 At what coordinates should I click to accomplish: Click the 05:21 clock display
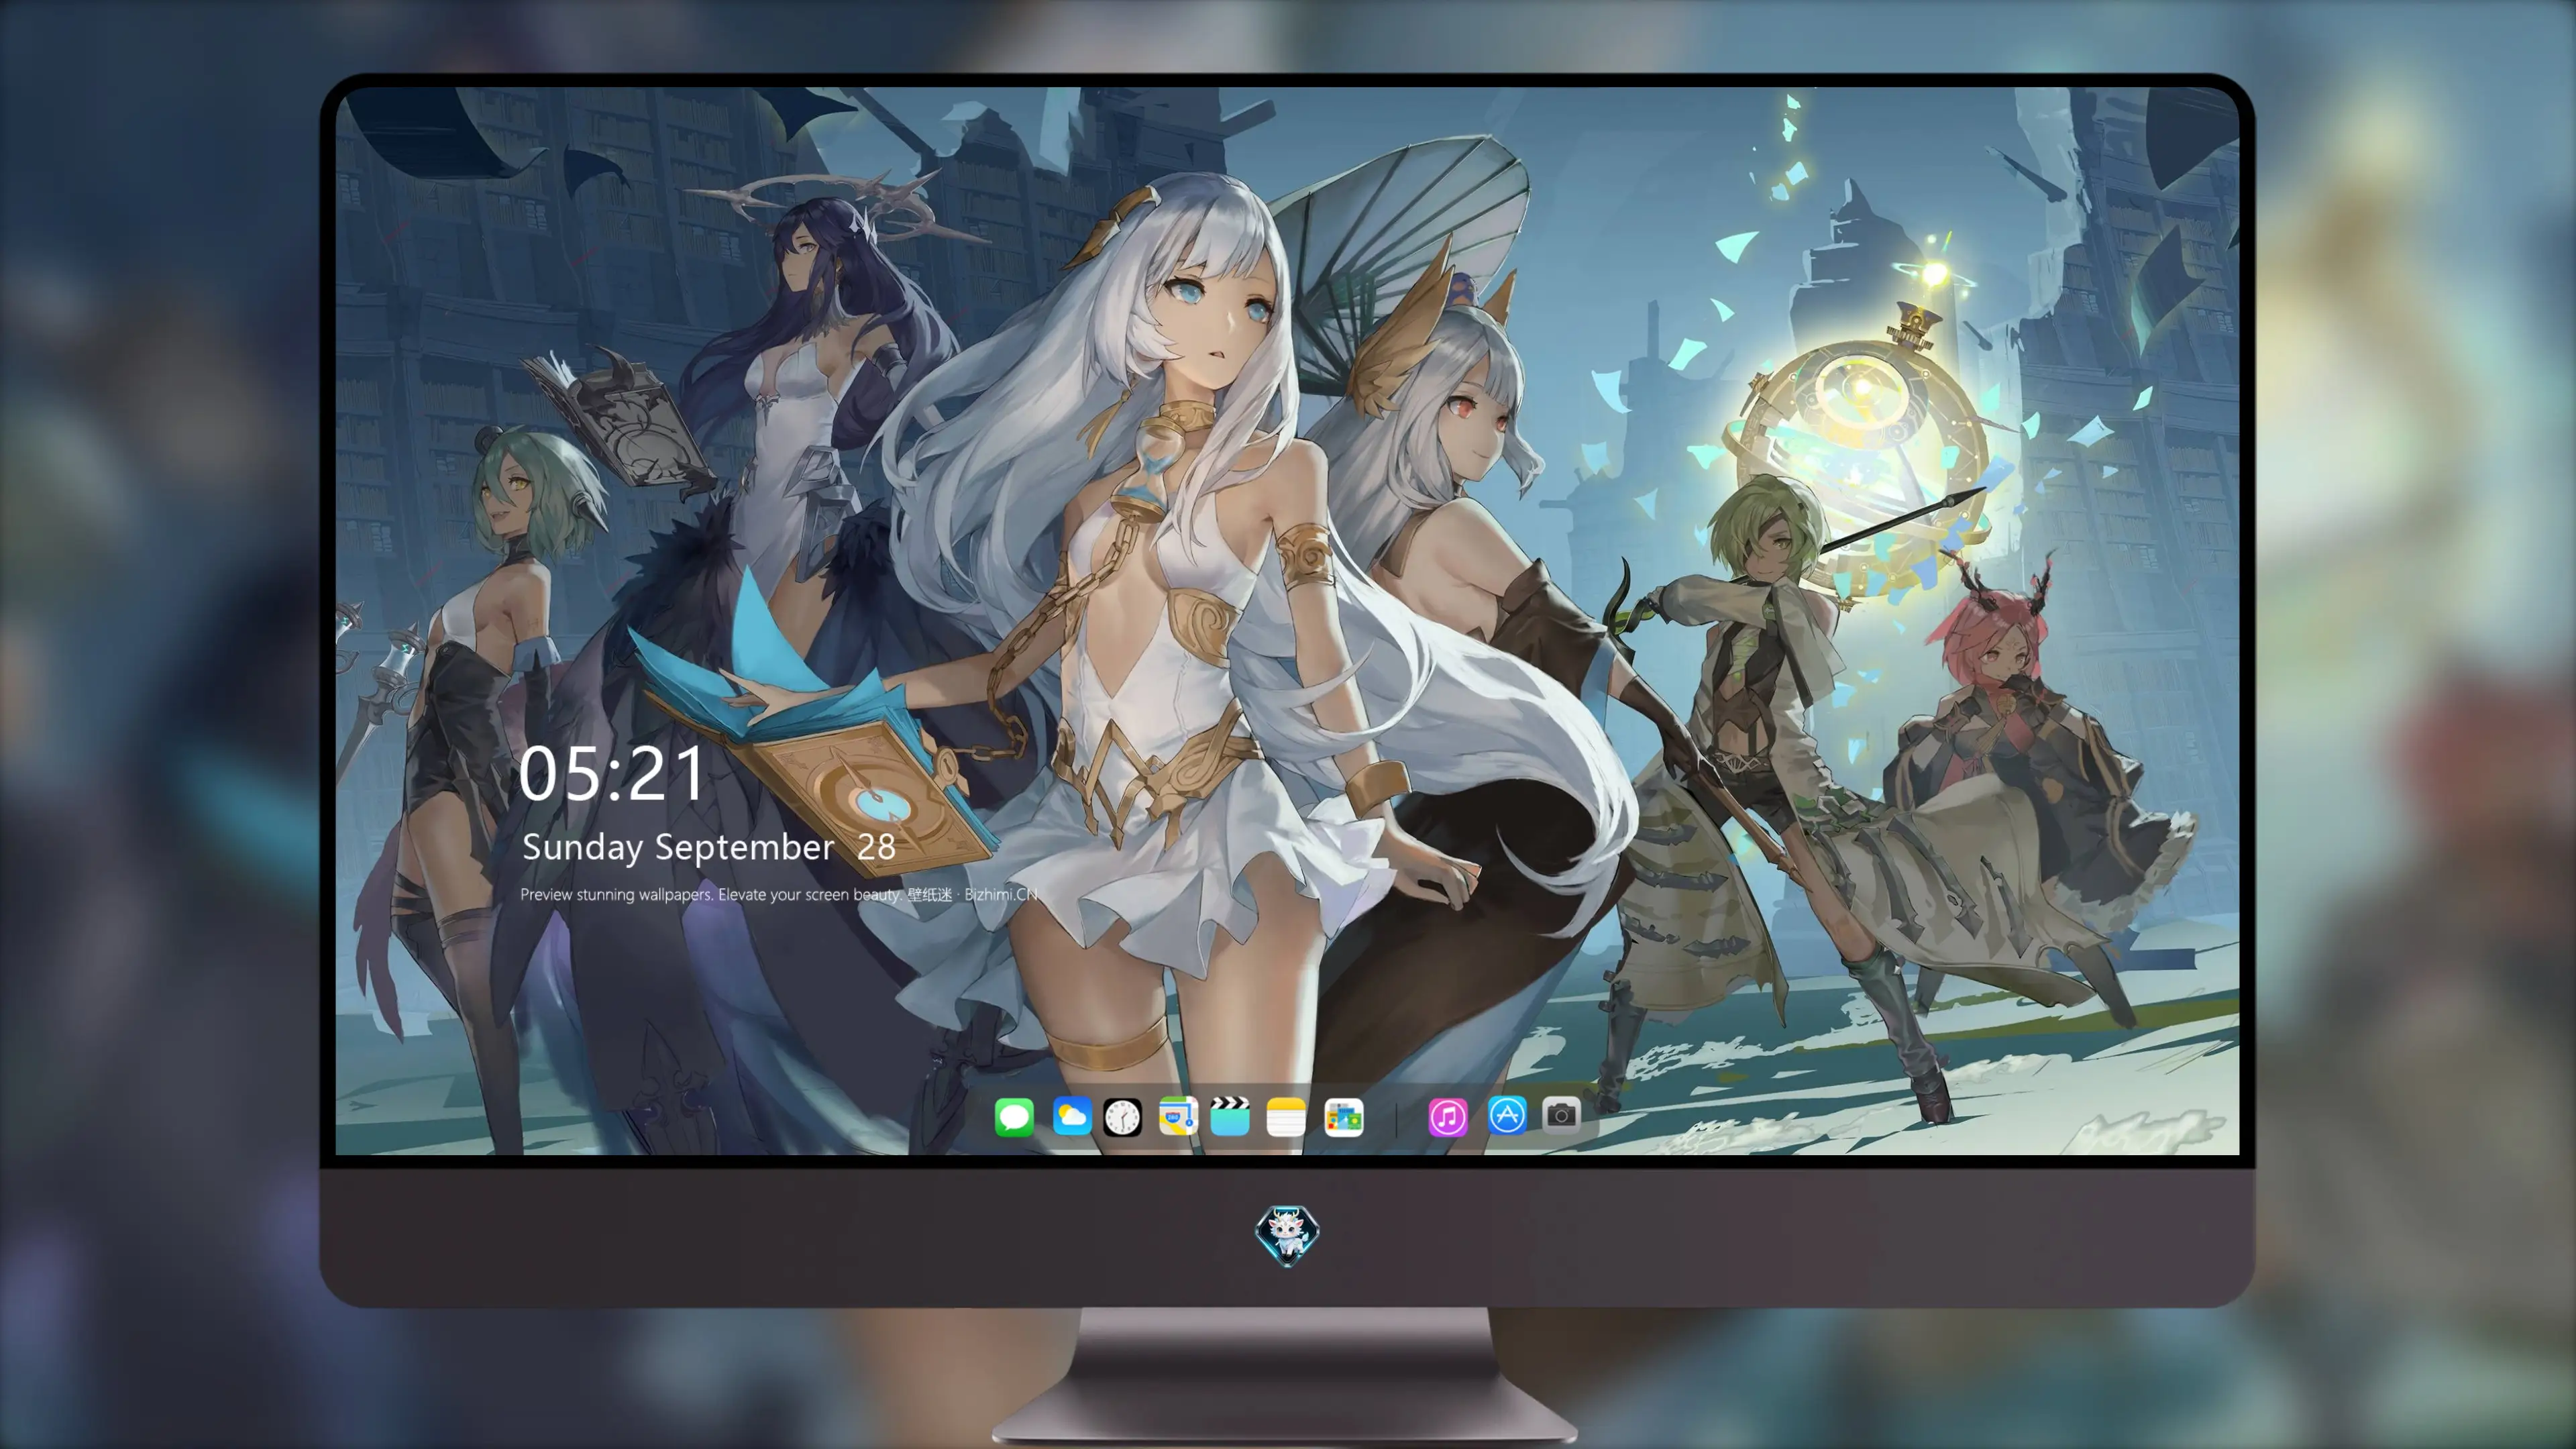612,774
